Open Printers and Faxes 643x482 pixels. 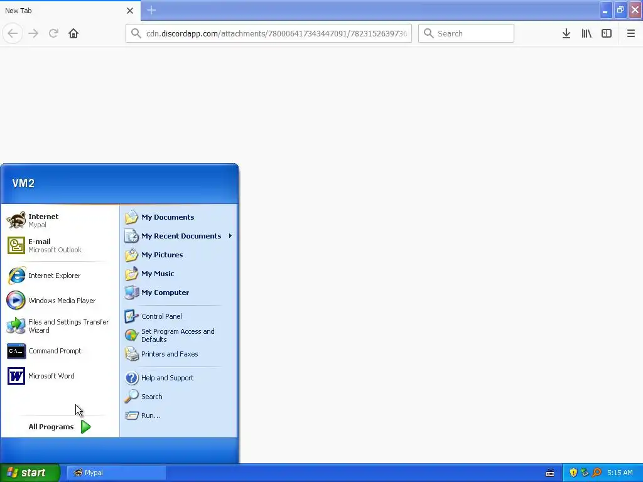pyautogui.click(x=178, y=354)
